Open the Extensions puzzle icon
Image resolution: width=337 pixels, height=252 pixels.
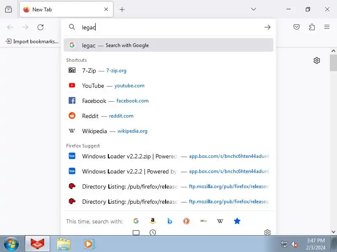tap(312, 27)
